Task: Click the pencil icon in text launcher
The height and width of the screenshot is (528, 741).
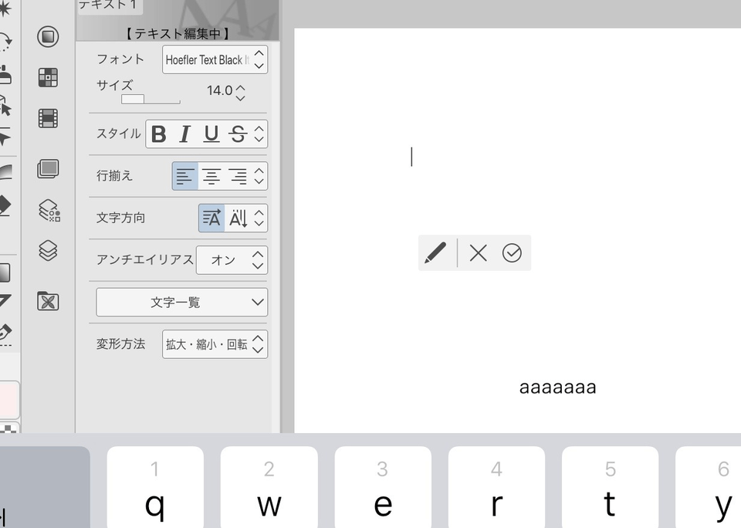Action: pos(435,252)
